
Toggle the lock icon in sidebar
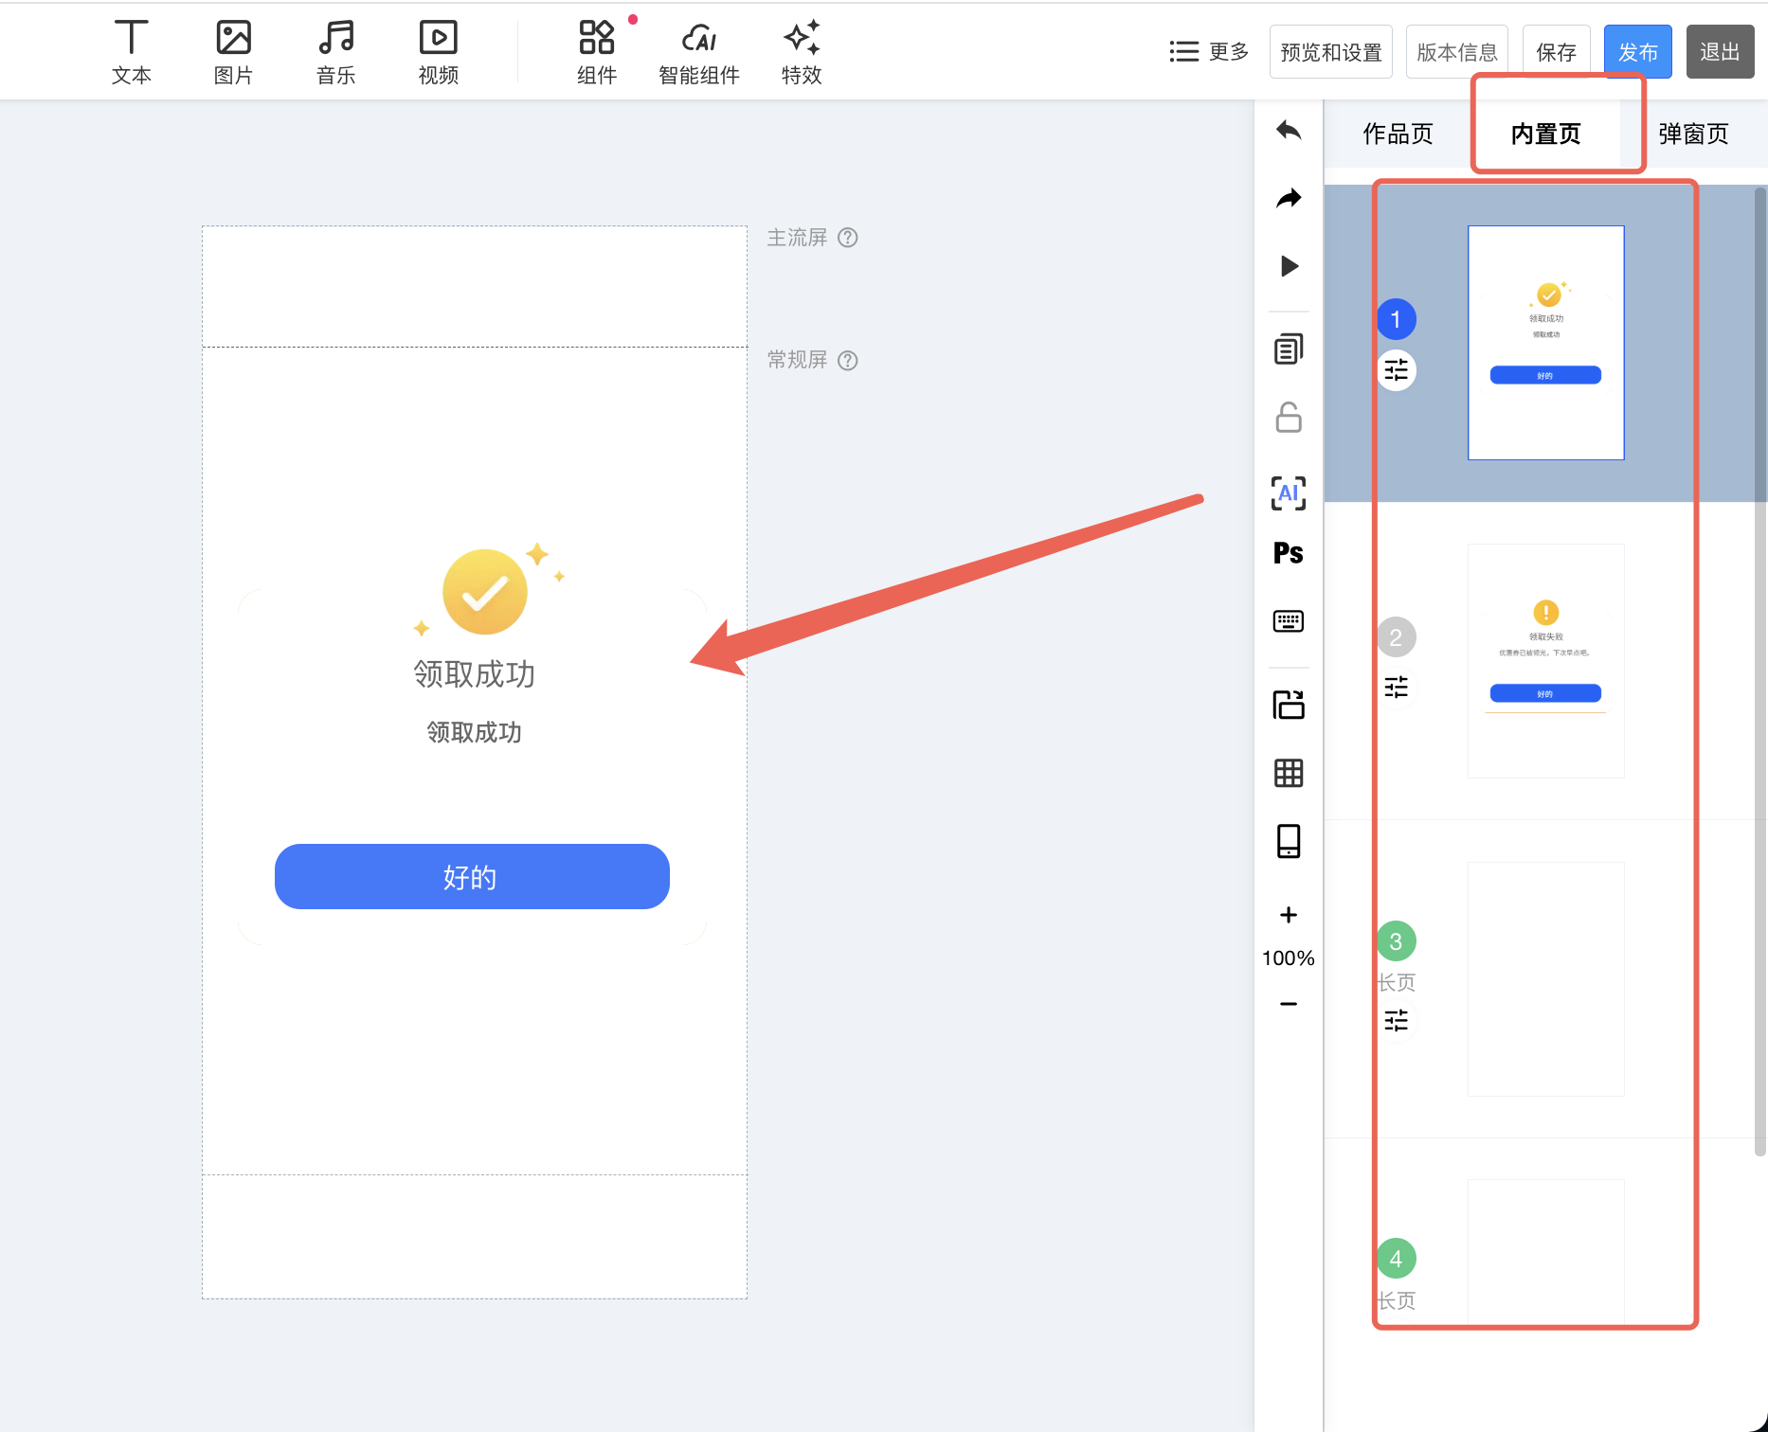click(x=1289, y=418)
